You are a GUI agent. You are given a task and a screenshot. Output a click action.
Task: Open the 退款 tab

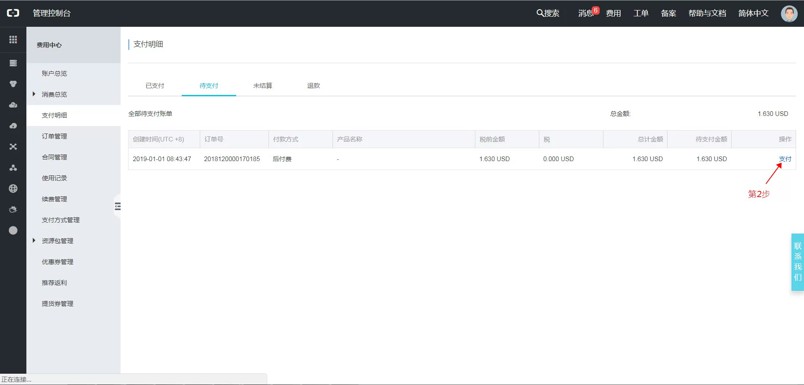click(314, 86)
